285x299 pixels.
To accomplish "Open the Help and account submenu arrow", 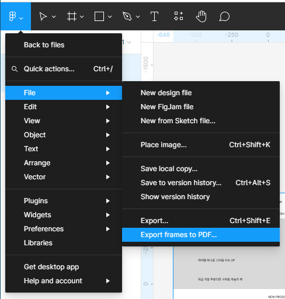I will (107, 281).
